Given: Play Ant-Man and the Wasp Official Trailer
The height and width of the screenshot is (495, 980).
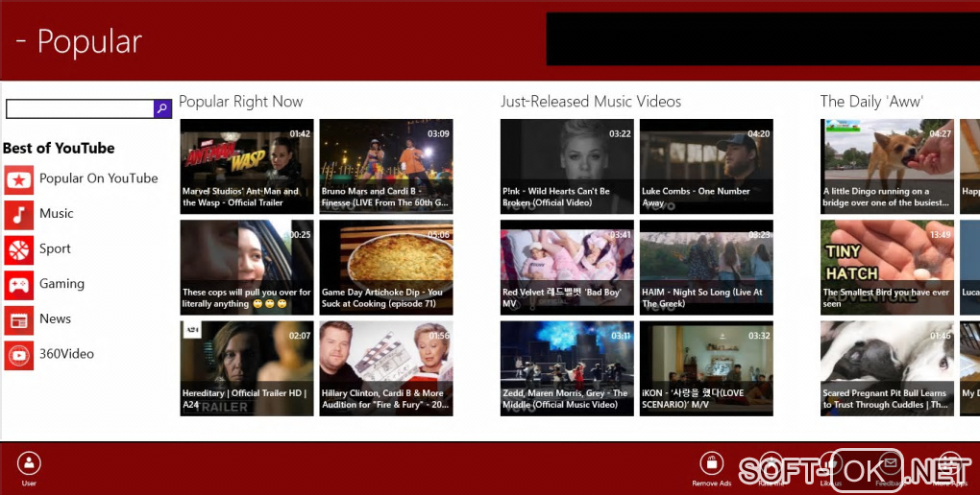Looking at the screenshot, I should pyautogui.click(x=247, y=167).
